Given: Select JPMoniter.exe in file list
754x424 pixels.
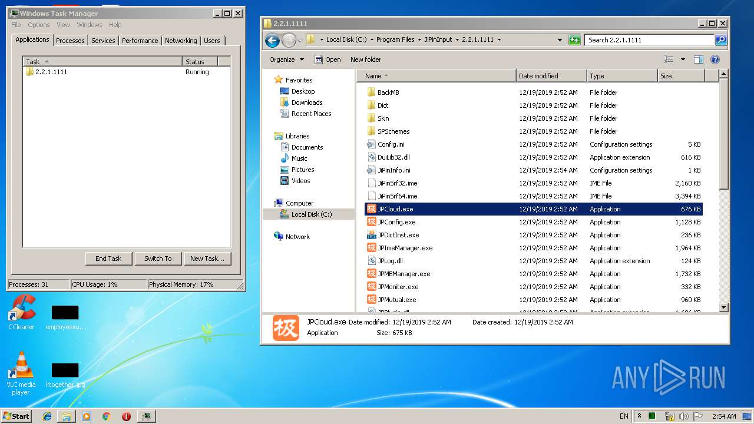Looking at the screenshot, I should (398, 287).
